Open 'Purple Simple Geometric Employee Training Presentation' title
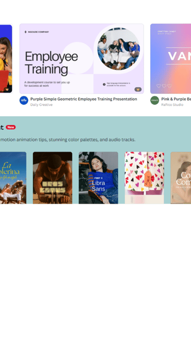This screenshot has height=364, width=191. tap(84, 99)
